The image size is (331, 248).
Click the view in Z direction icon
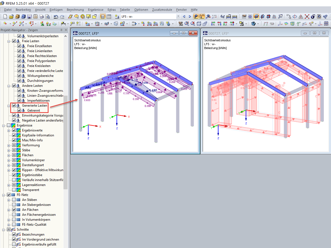(225, 24)
